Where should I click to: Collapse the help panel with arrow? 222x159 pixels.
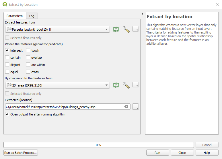142,14
